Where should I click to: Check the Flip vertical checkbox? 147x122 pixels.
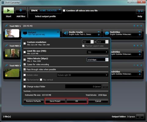pyautogui.click(x=41, y=80)
